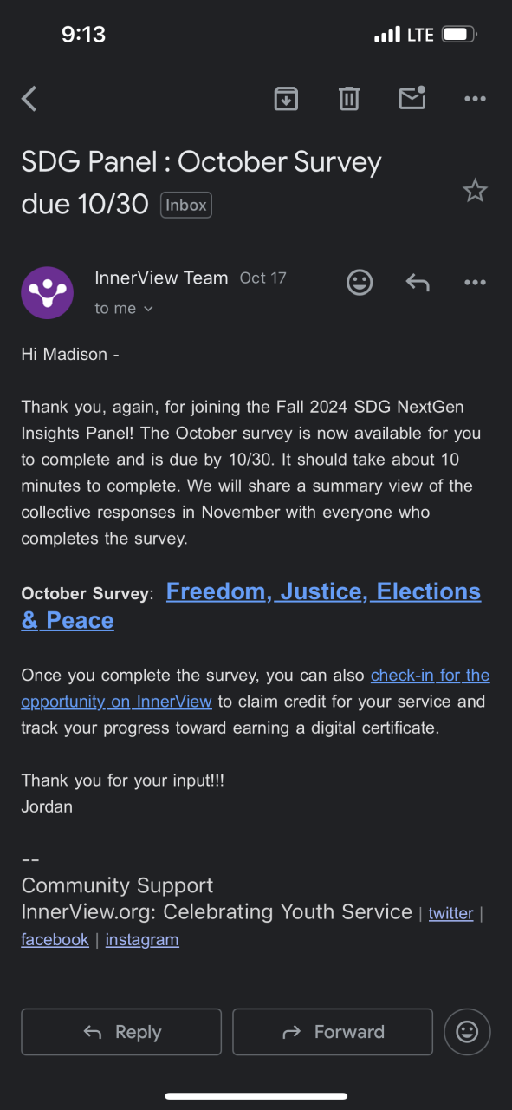Image resolution: width=512 pixels, height=1110 pixels.
Task: Star the SDG Panel email
Action: (x=475, y=191)
